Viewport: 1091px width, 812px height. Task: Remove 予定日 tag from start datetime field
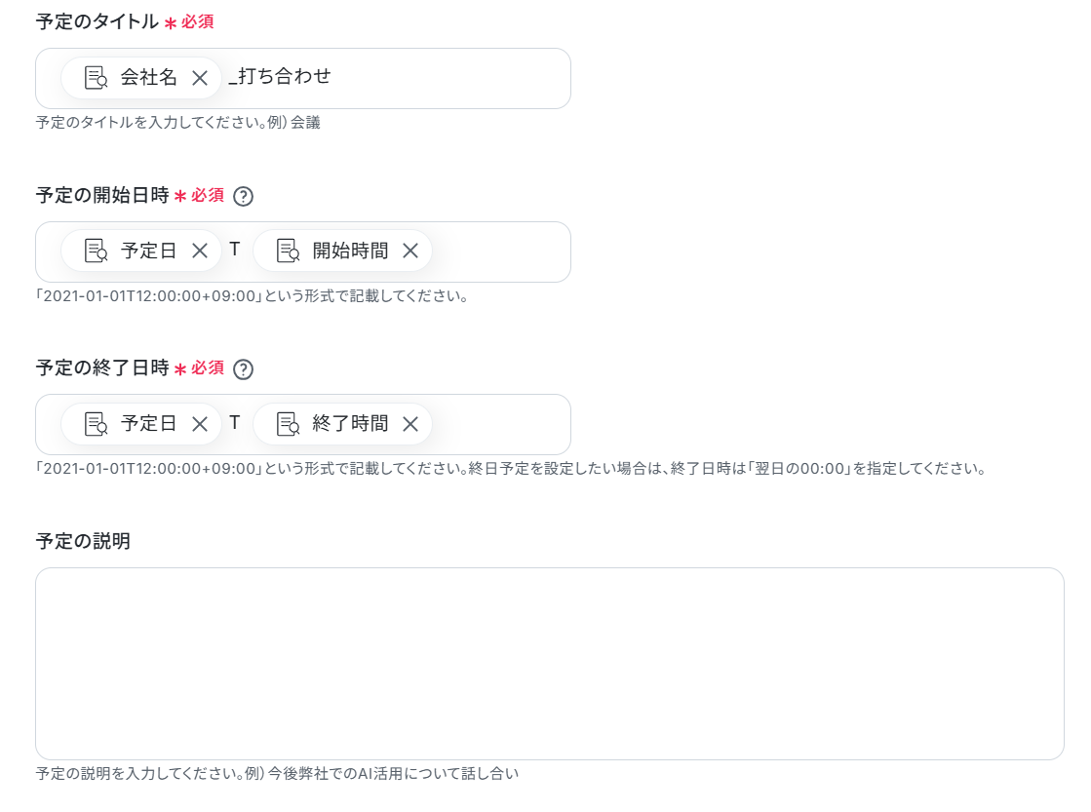(200, 251)
